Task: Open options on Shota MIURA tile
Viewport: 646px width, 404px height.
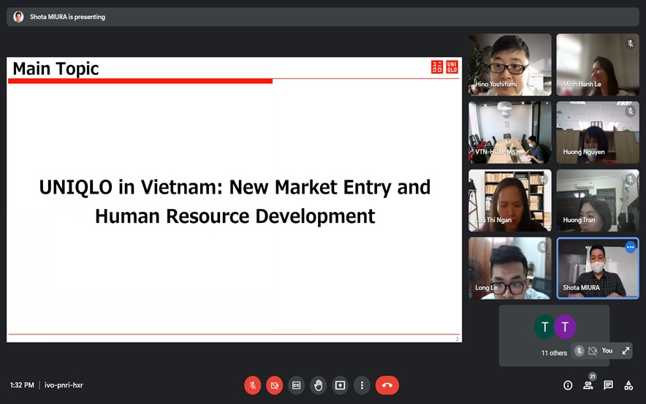Action: 631,247
